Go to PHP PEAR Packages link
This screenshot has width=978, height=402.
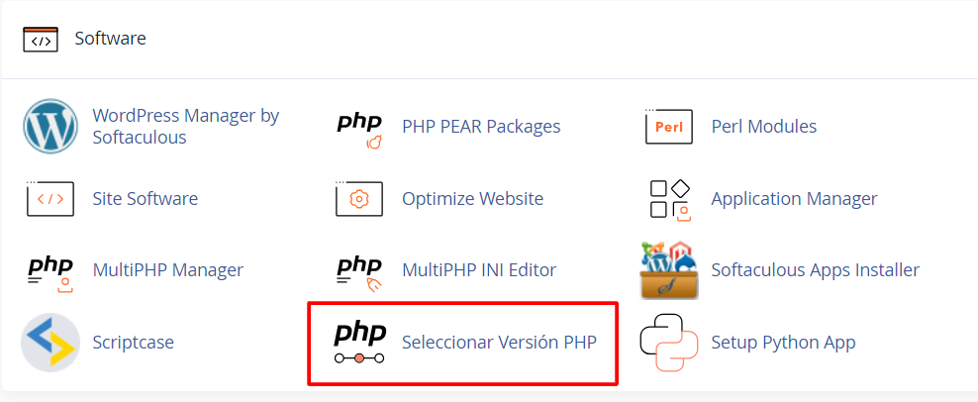pos(481,127)
